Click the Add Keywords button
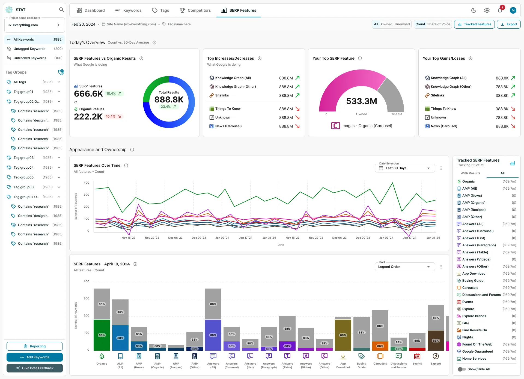The width and height of the screenshot is (524, 379). [35, 357]
